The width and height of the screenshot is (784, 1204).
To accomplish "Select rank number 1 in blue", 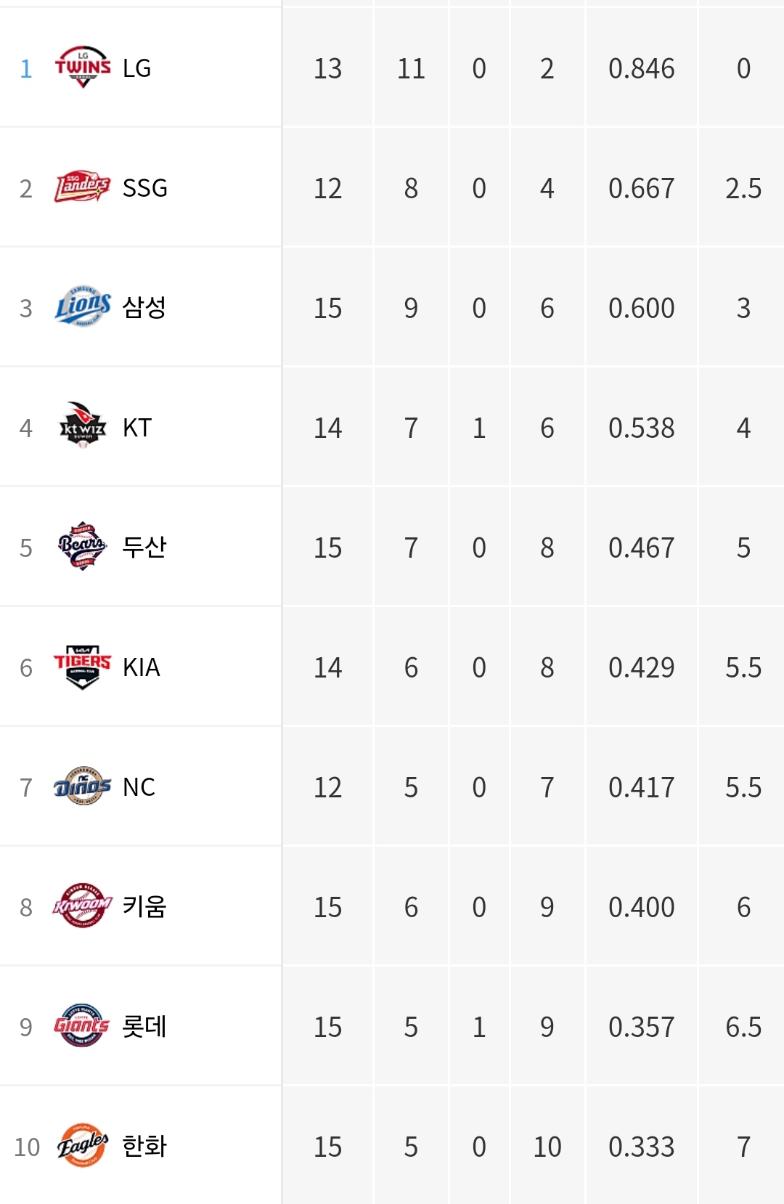I will pyautogui.click(x=26, y=68).
